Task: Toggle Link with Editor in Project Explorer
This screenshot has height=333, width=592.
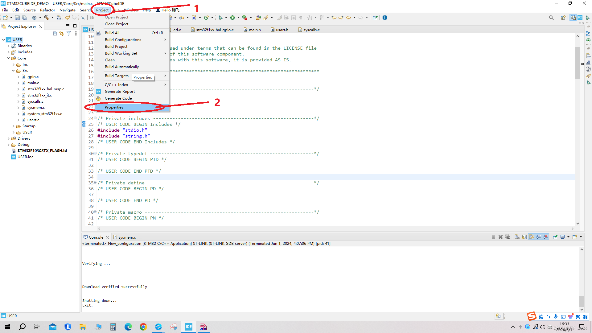Action: click(62, 33)
